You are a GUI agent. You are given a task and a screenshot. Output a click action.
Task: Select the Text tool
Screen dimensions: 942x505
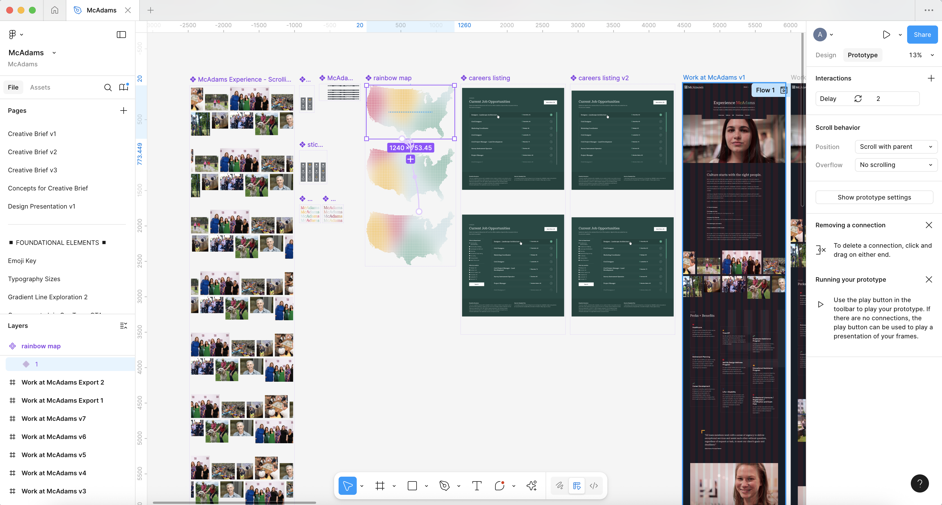click(476, 486)
